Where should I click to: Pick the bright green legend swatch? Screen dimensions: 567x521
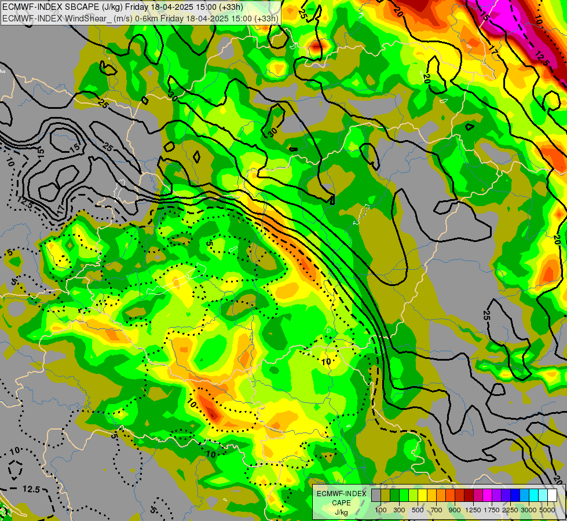click(x=404, y=495)
